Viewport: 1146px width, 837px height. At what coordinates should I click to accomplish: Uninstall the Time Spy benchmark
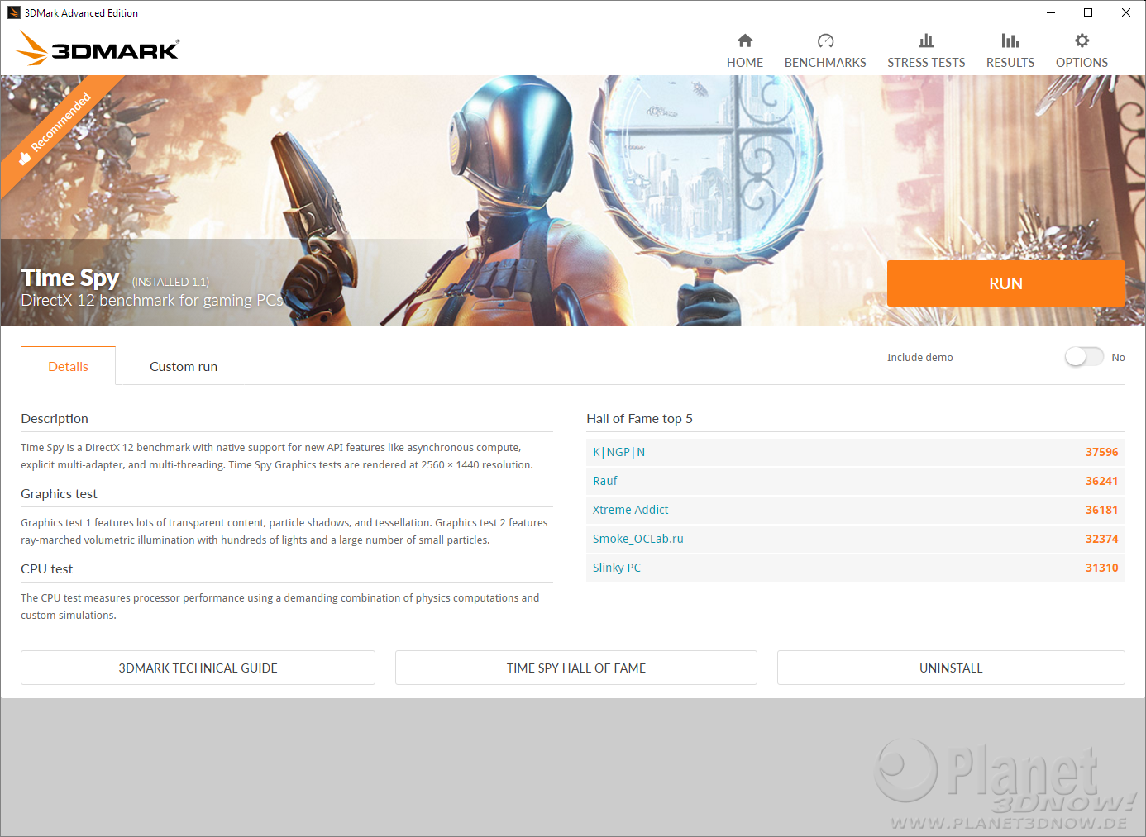tap(951, 668)
